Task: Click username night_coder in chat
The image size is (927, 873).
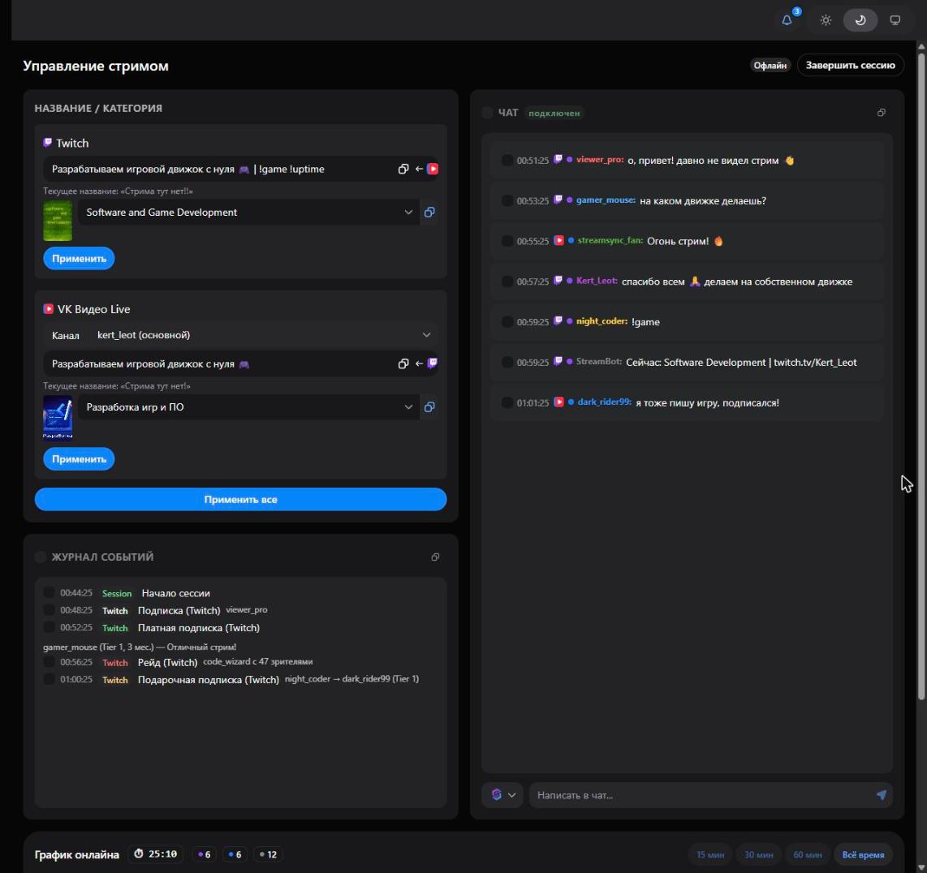Action: [601, 321]
